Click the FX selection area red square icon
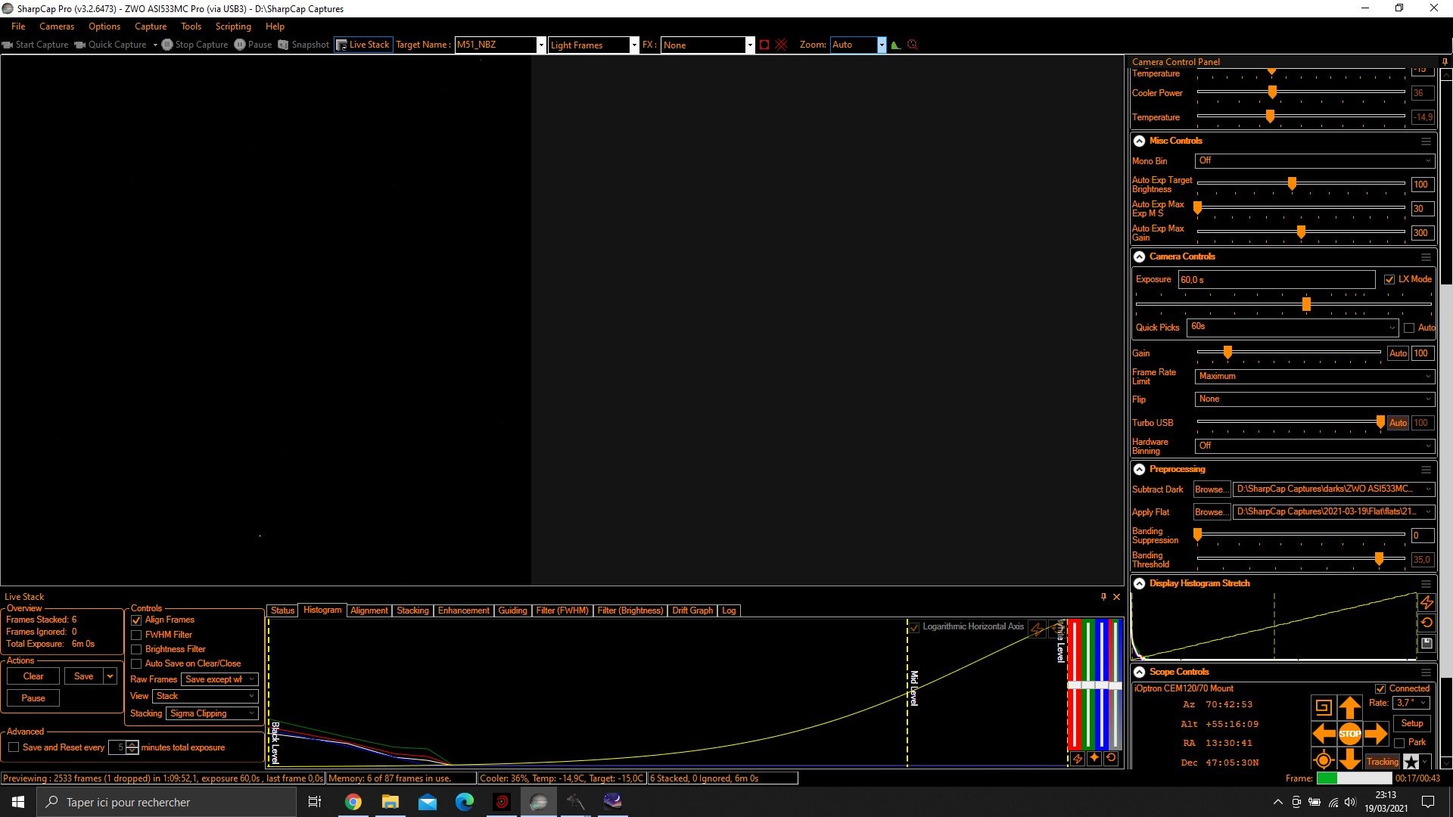Screen dimensions: 1453x817 [764, 45]
